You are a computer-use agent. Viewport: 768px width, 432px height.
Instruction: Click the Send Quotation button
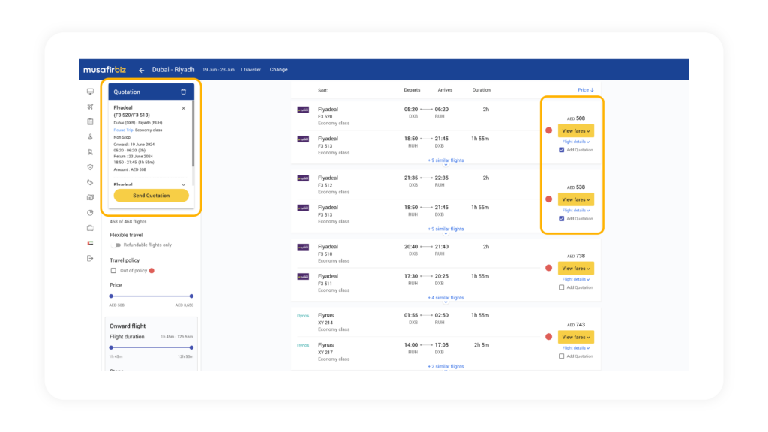pyautogui.click(x=151, y=196)
